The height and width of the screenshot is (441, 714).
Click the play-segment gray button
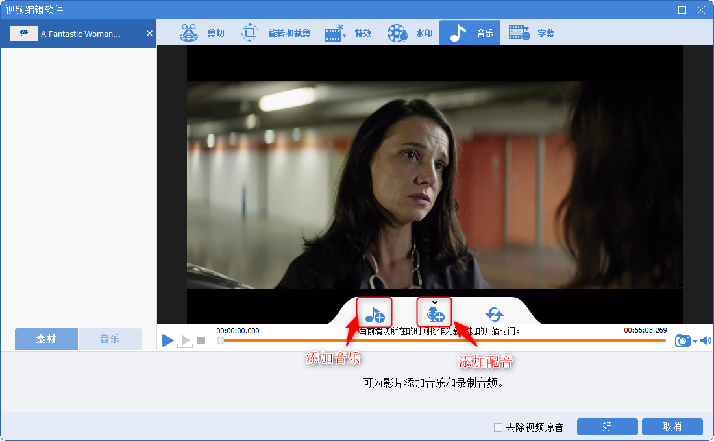pos(185,341)
